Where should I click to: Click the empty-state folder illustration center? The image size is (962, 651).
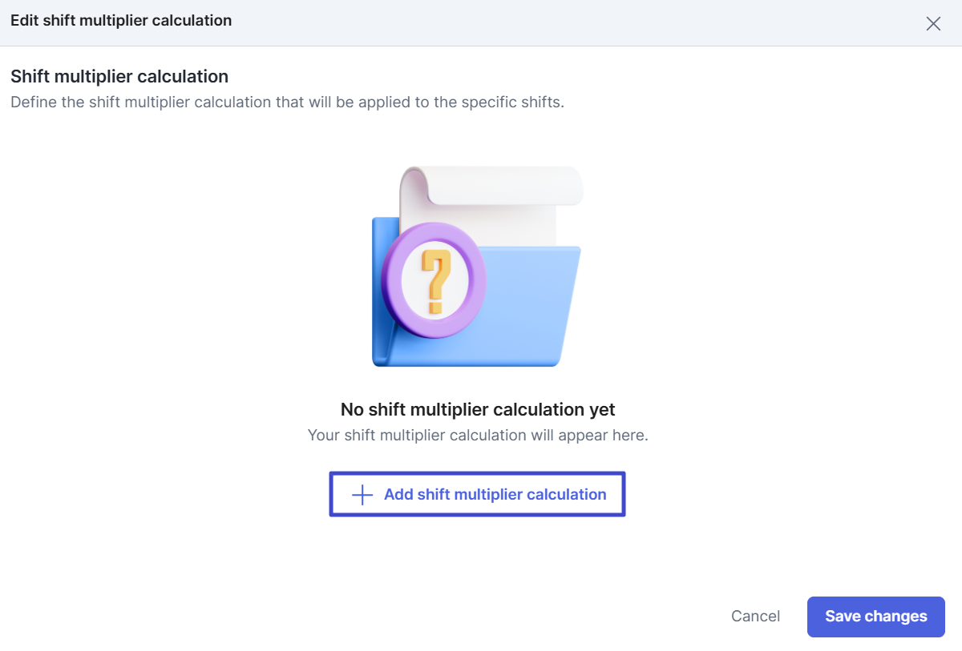[x=478, y=268]
